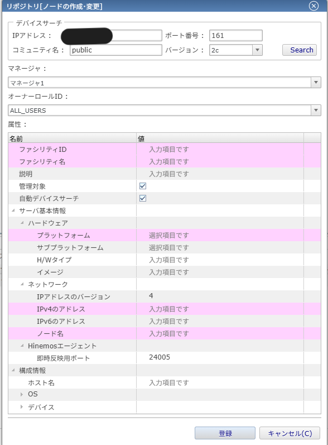Click the value cell for ファシリティ名

(x=220, y=161)
